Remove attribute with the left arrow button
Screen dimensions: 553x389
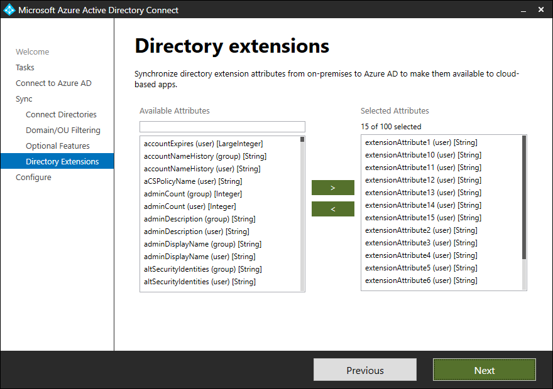[x=332, y=209]
